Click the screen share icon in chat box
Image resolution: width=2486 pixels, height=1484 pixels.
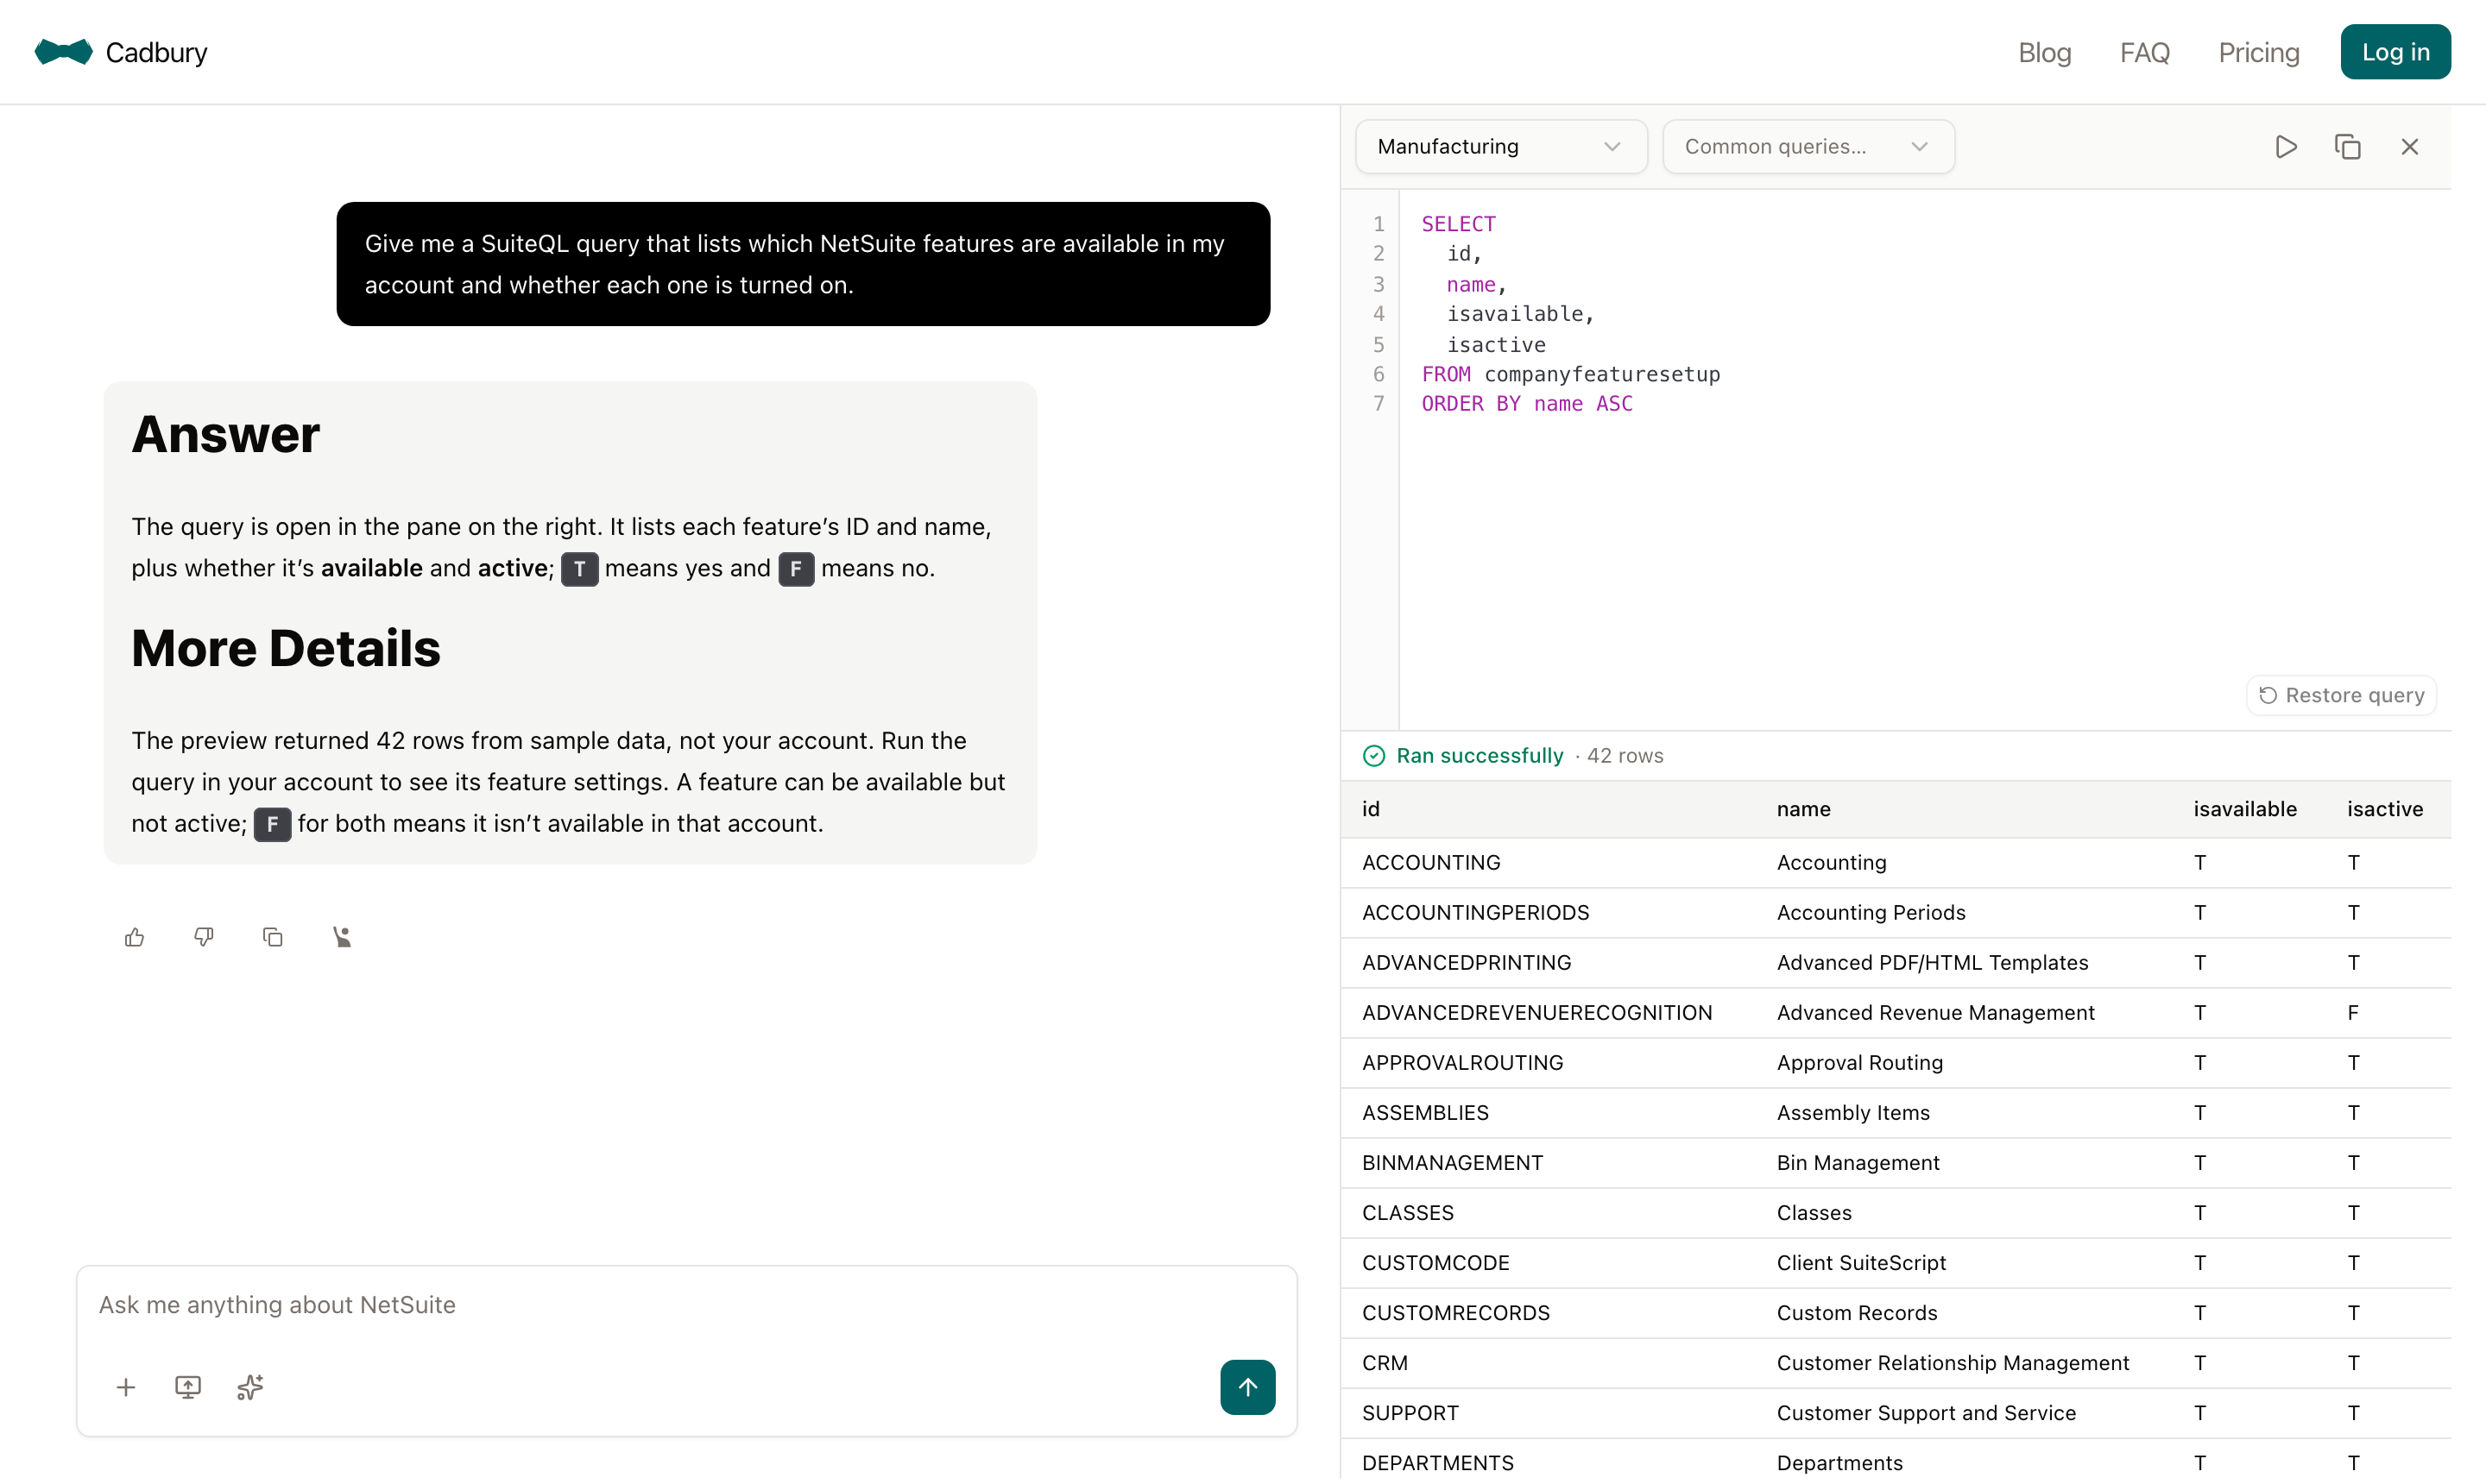188,1387
